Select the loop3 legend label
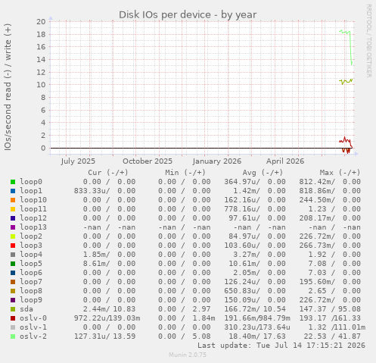The image size is (376, 363). coord(31,246)
